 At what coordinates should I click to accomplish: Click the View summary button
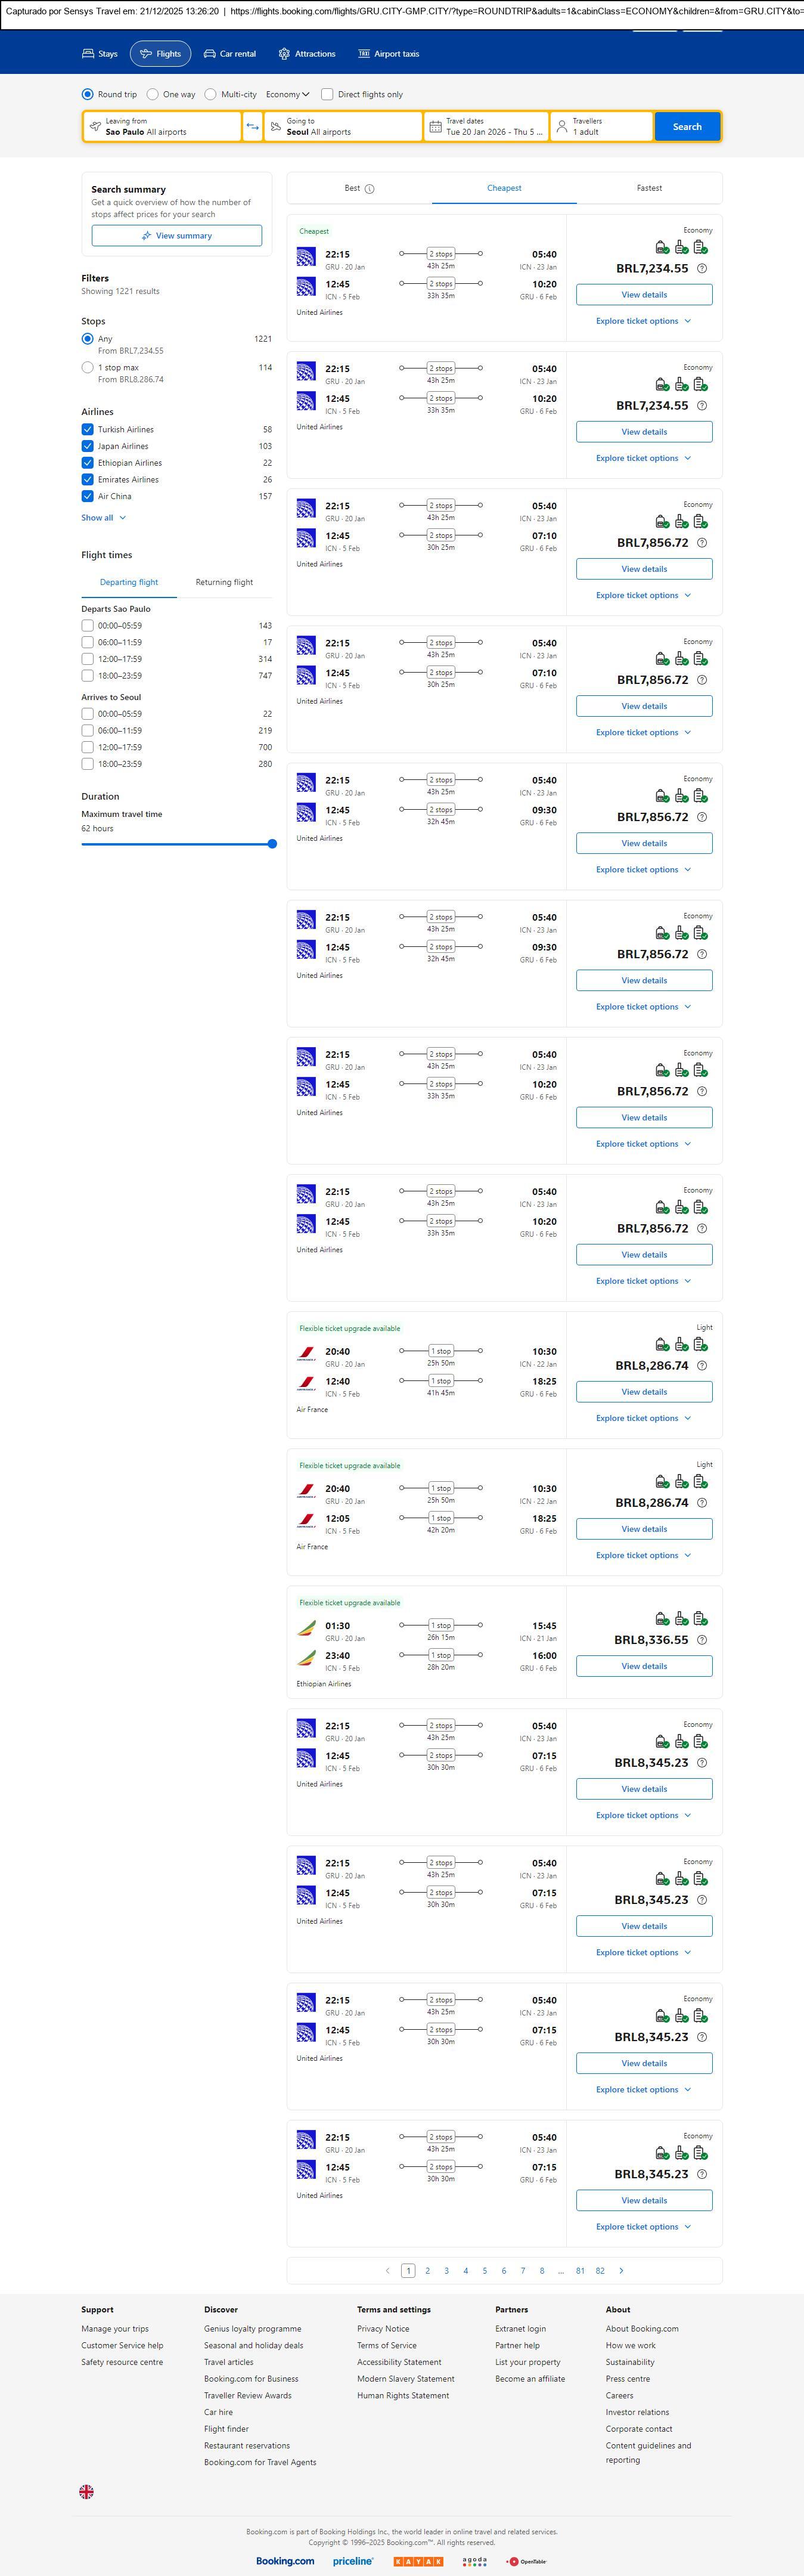click(177, 236)
